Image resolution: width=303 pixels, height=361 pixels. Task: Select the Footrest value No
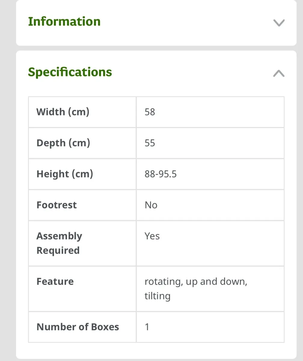click(151, 205)
